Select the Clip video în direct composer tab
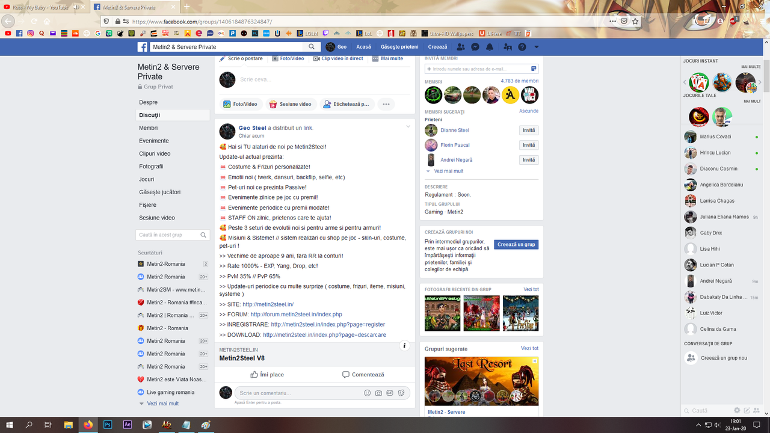 click(x=337, y=58)
